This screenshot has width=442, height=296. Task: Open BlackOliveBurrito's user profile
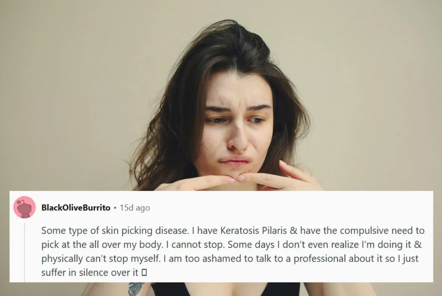pos(76,208)
